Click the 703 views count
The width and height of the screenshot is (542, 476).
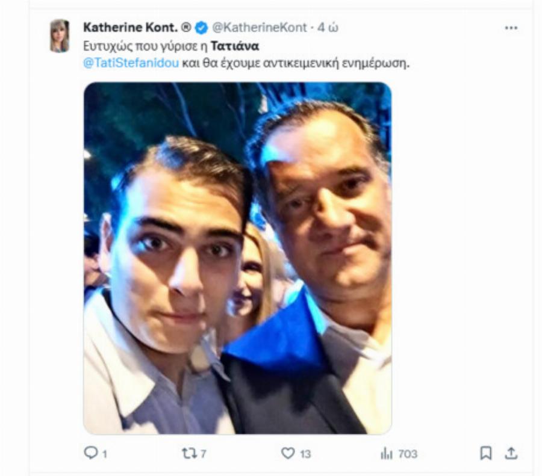(408, 454)
